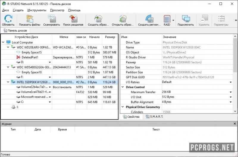Open Buffer Alignment 4 Bytes dropdown

(x=231, y=102)
